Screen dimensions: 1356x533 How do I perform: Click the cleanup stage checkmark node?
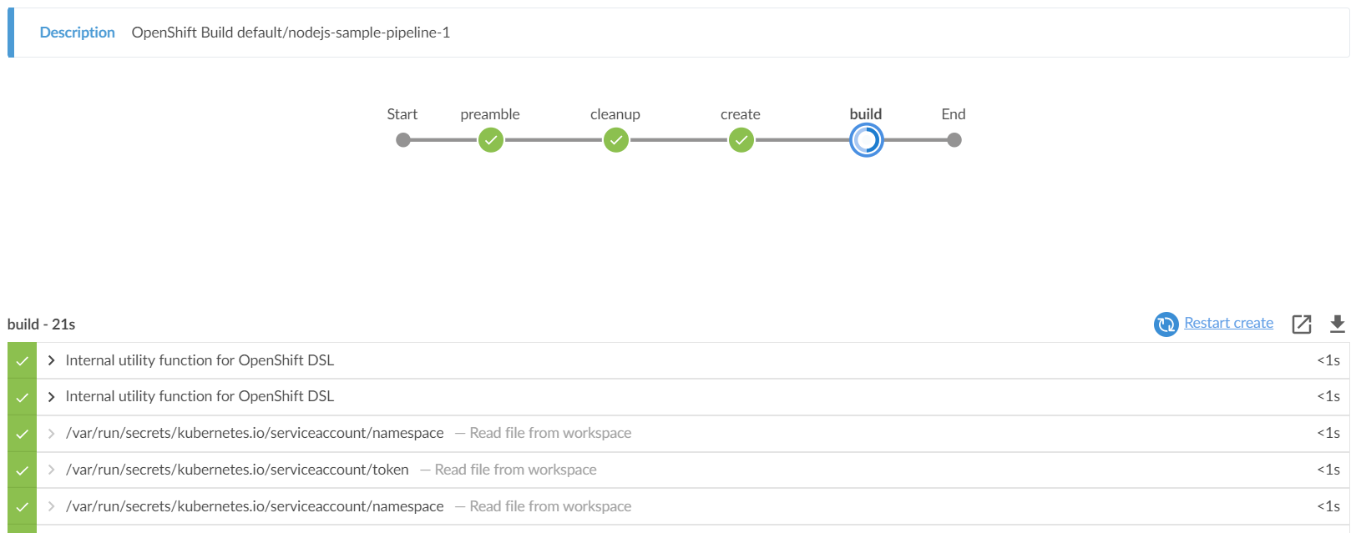coord(616,140)
